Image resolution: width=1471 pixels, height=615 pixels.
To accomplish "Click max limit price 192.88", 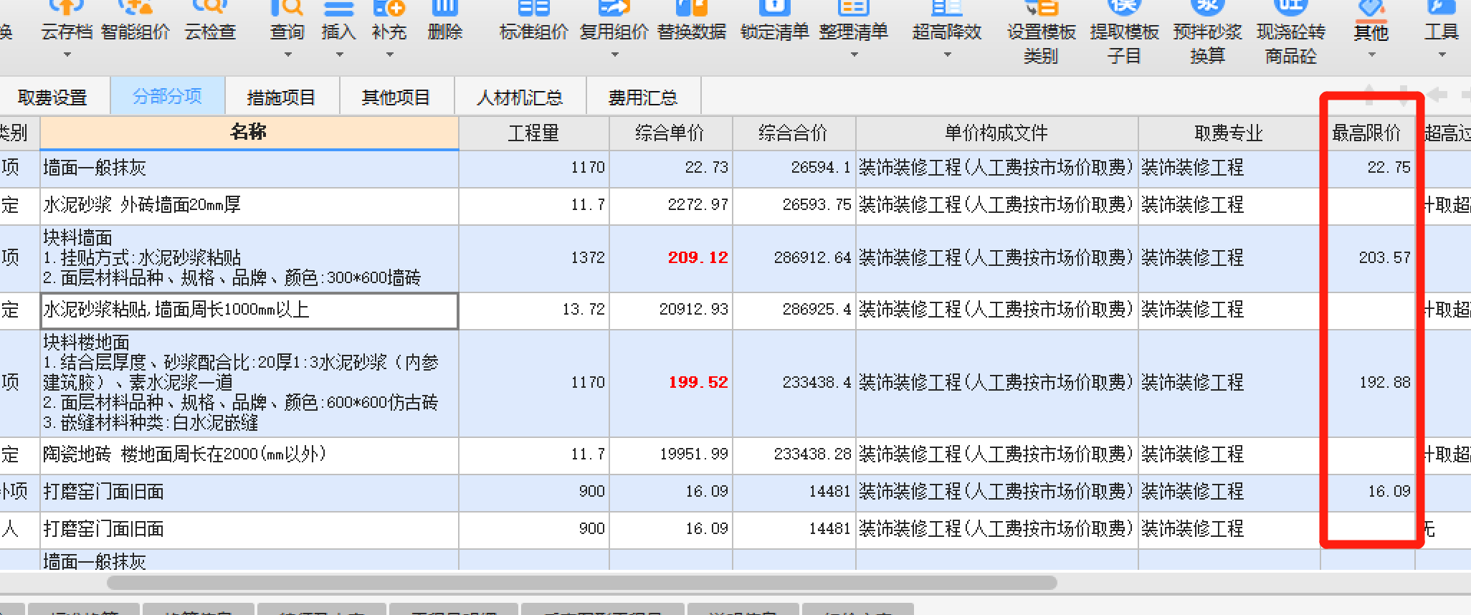I will click(1384, 383).
